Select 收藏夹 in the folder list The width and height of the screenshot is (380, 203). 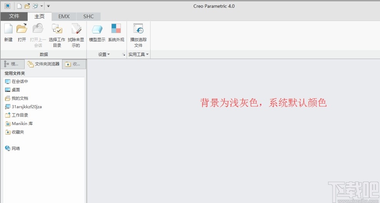pyautogui.click(x=15, y=132)
